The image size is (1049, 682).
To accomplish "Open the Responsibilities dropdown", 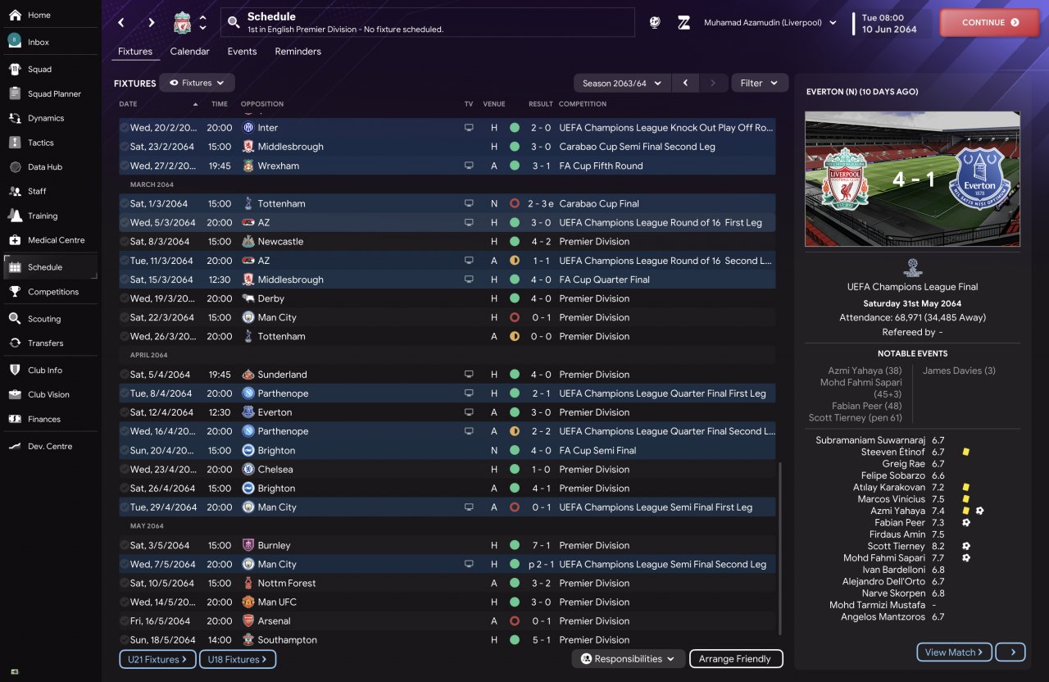I will 628,659.
